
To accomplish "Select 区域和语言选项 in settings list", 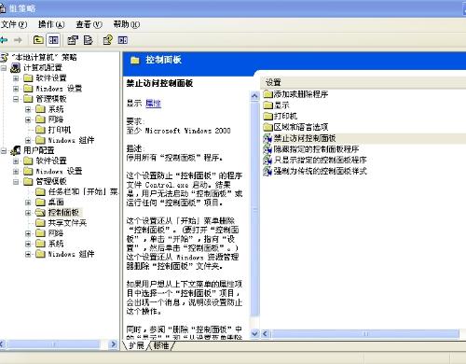I will click(301, 127).
